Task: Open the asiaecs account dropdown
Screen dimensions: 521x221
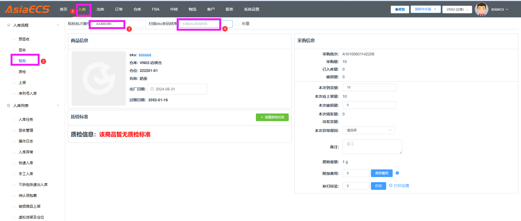Action: 500,9
